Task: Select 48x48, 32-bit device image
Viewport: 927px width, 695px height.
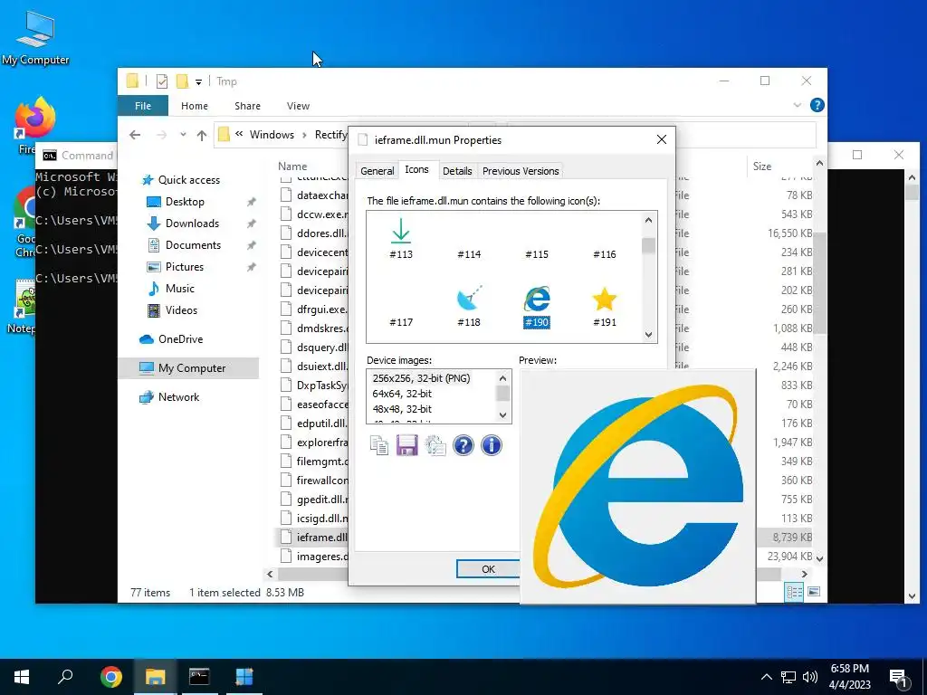Action: click(402, 409)
